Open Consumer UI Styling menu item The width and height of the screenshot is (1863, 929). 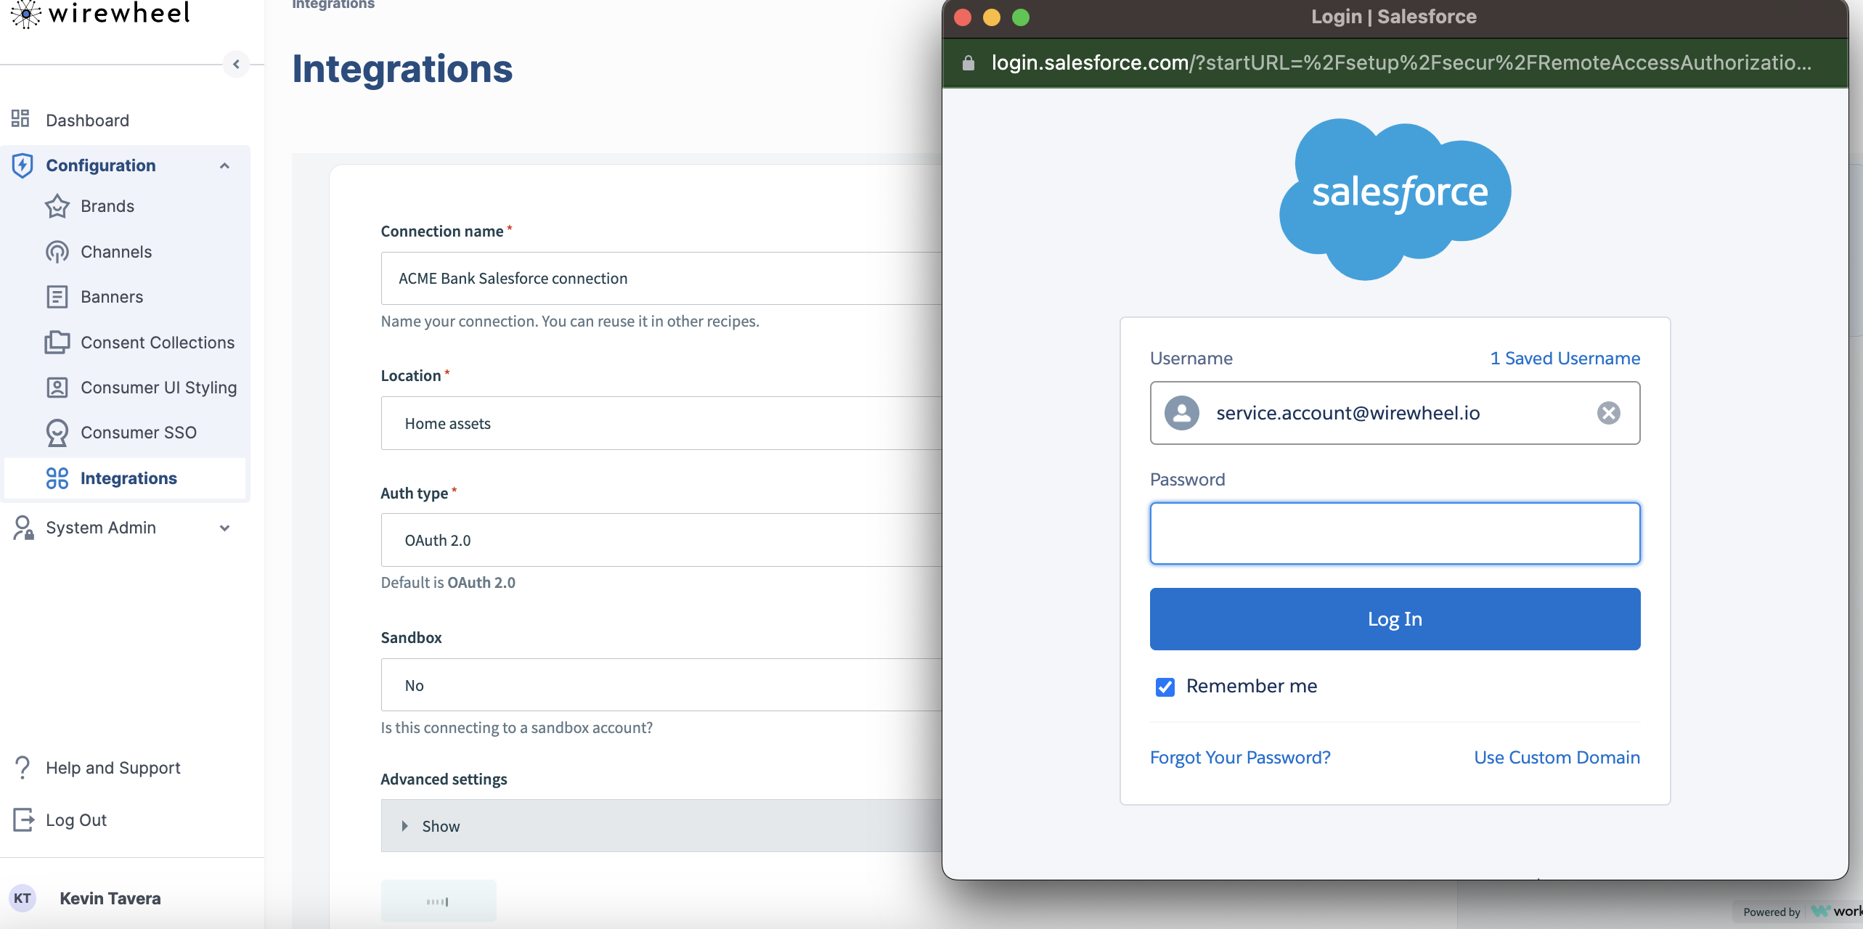pyautogui.click(x=158, y=388)
